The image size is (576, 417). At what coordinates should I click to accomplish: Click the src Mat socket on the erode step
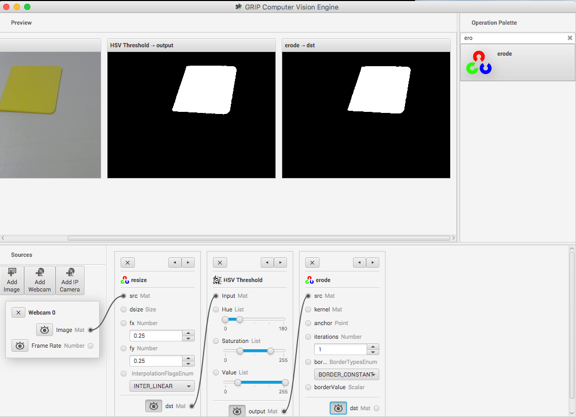tap(308, 296)
